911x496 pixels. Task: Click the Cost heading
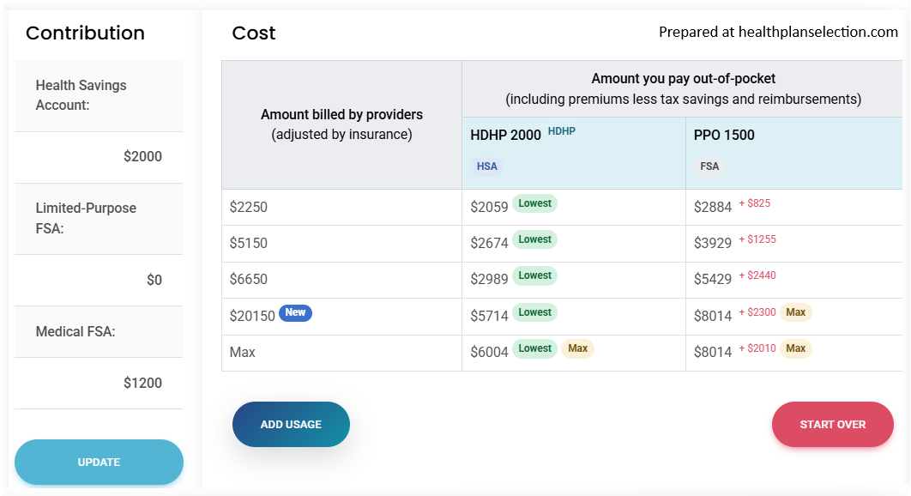(x=254, y=33)
